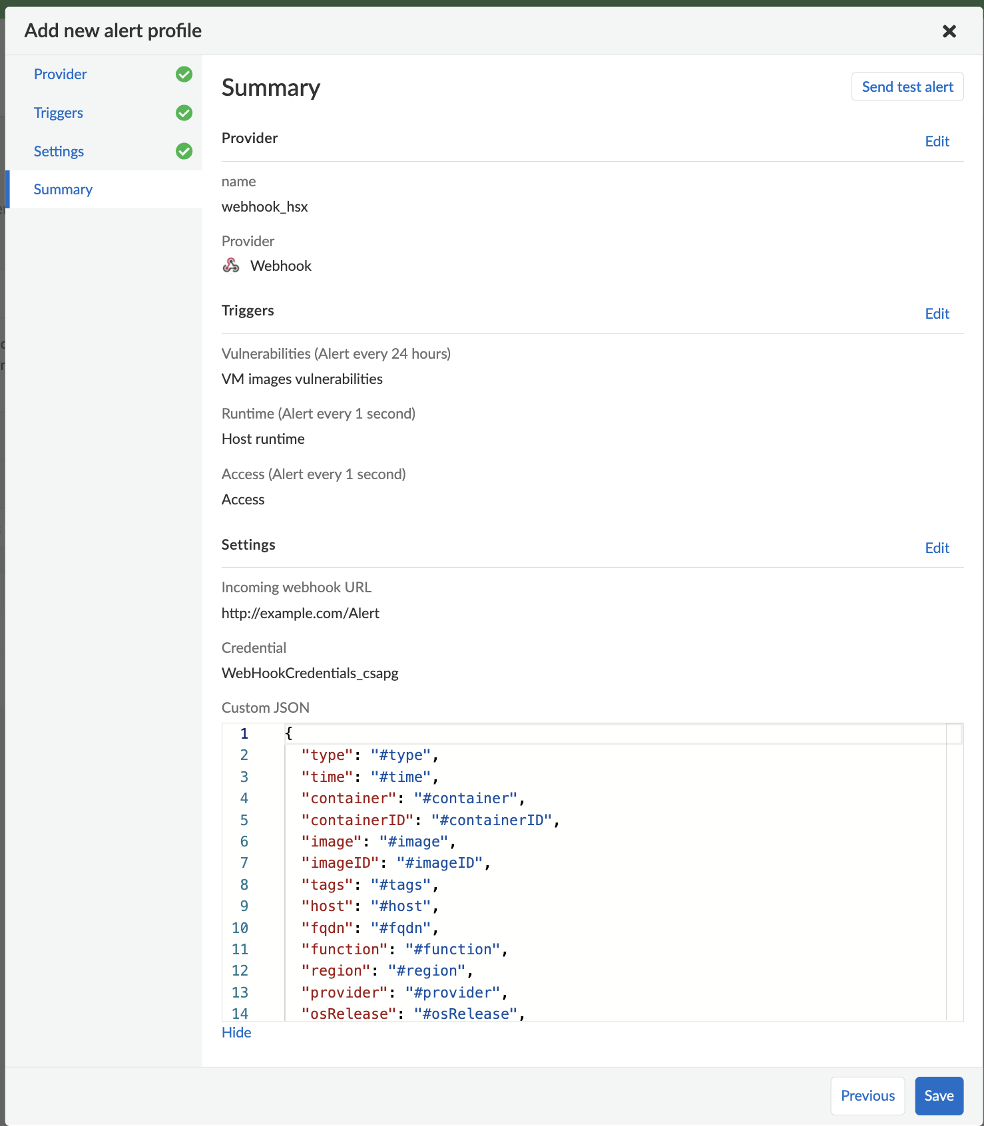Click the "#containerID" value in JSON editor
Image resolution: width=984 pixels, height=1126 pixels.
point(491,820)
